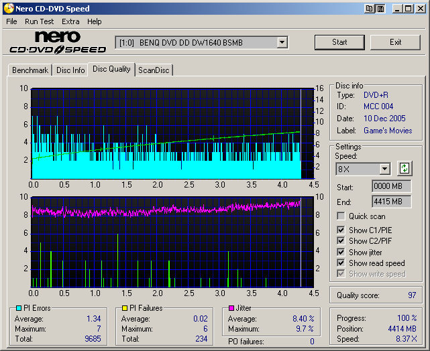Toggle the Show jitter checkbox
This screenshot has width=430, height=351.
(x=341, y=252)
